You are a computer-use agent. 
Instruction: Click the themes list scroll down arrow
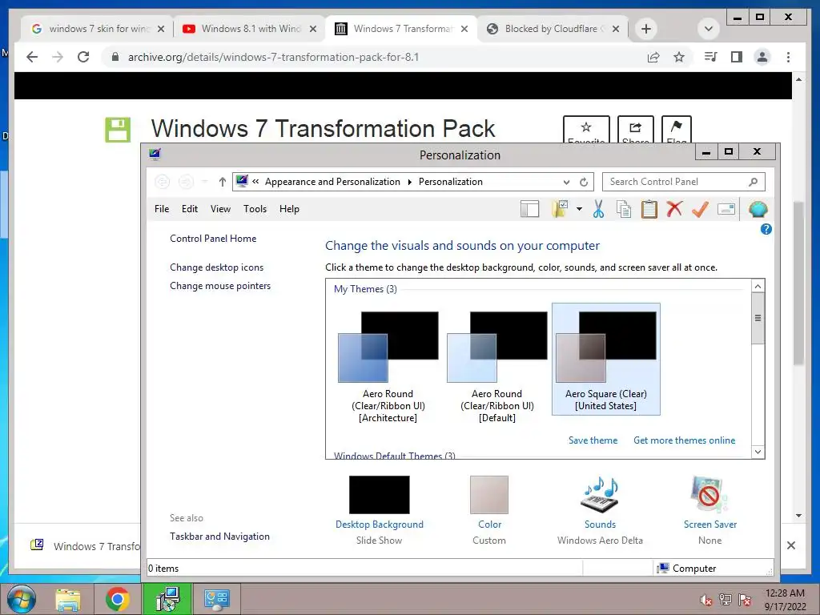click(758, 452)
